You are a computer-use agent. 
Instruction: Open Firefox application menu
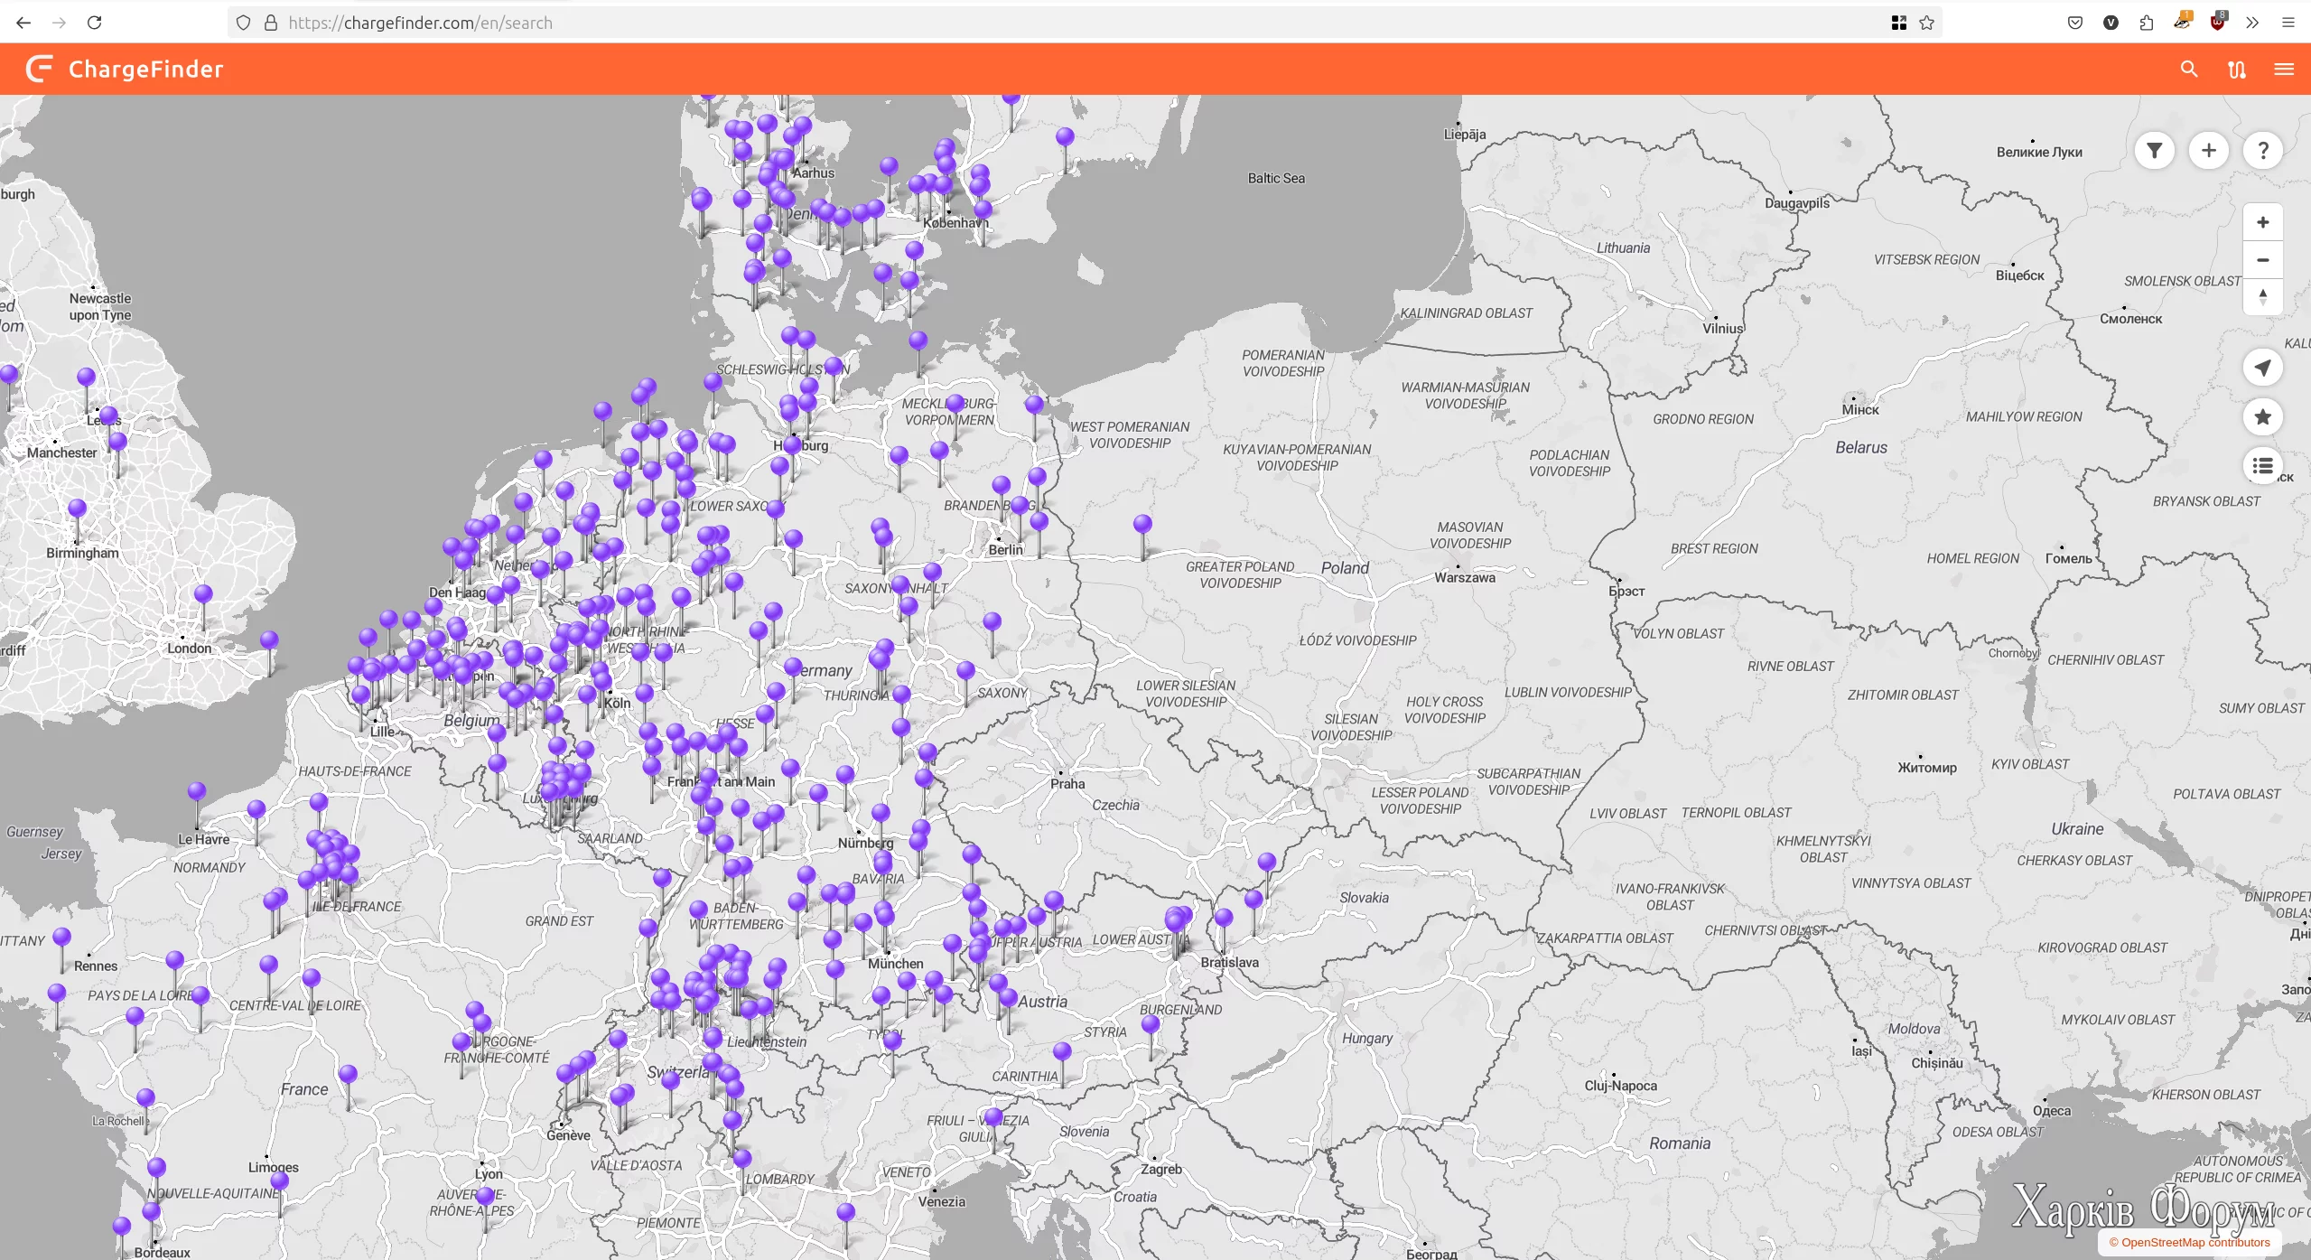pos(2288,23)
